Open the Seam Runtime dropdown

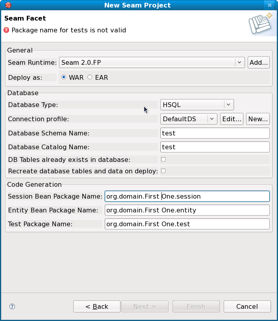point(239,62)
